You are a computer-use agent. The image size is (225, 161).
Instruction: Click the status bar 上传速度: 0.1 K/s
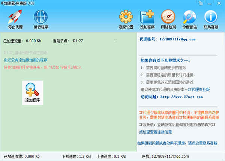111,156
